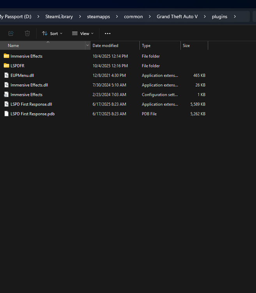The height and width of the screenshot is (293, 256).
Task: Click the plugins breadcrumb segment
Action: click(x=219, y=17)
